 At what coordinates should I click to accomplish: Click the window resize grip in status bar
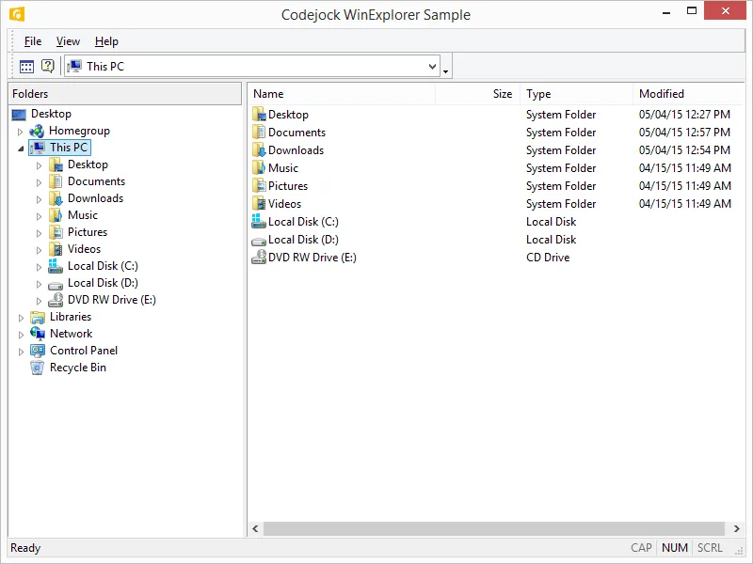pos(739,550)
